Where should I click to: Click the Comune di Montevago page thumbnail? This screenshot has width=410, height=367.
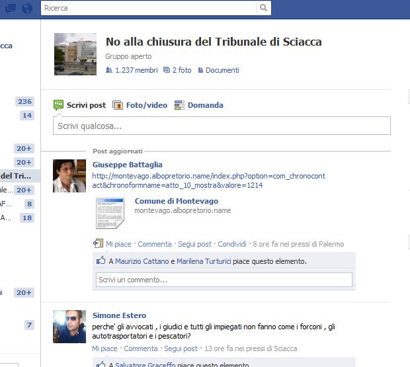click(110, 214)
